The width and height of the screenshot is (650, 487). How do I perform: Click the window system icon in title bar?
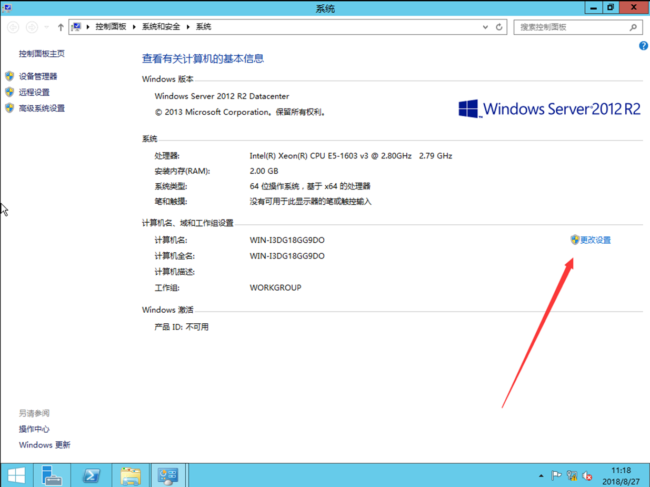coord(7,7)
